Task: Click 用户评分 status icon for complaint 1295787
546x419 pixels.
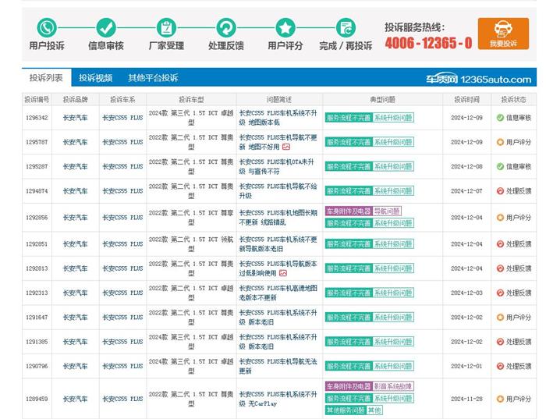Action: tap(500, 142)
